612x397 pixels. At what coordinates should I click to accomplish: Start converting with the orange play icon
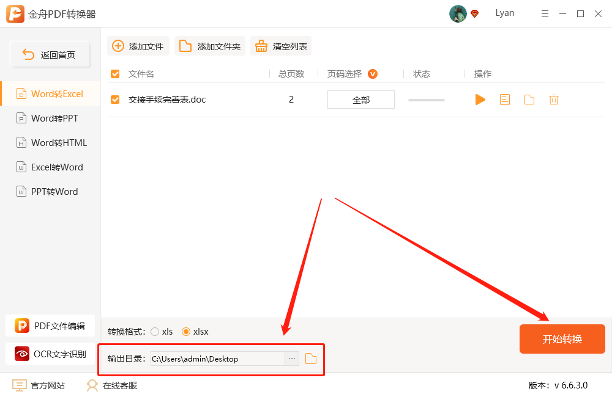(x=480, y=100)
